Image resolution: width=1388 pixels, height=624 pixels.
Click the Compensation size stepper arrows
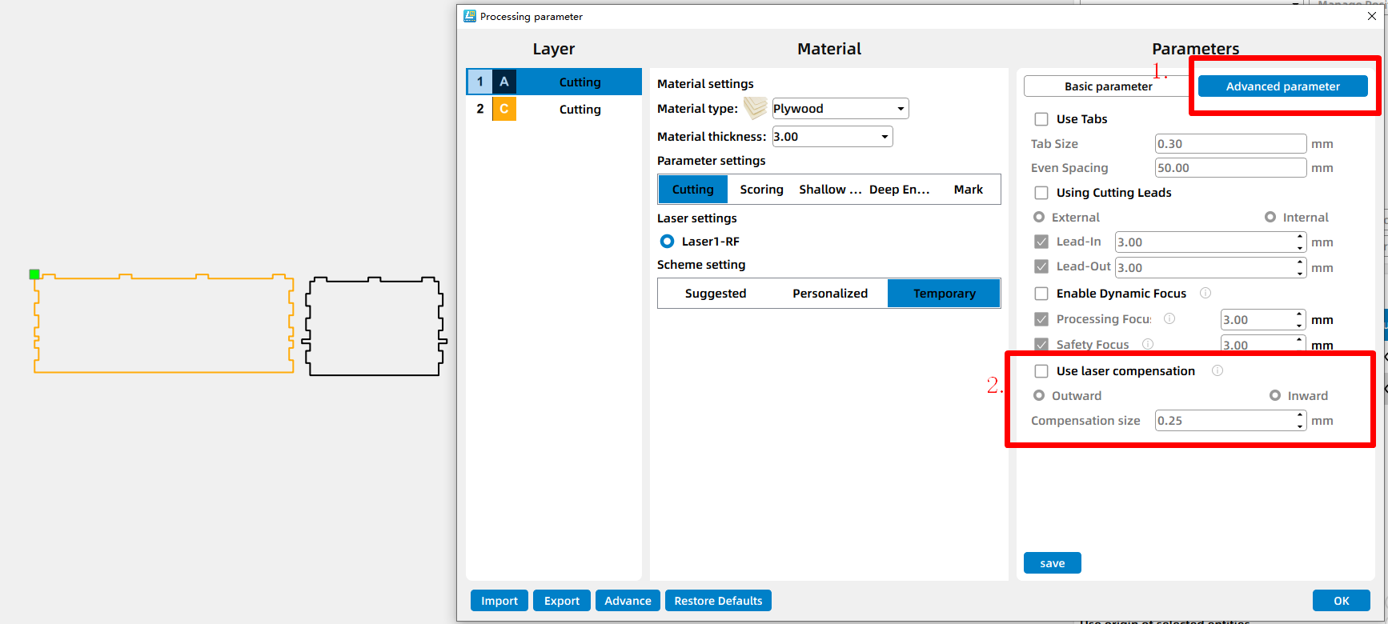click(1300, 420)
